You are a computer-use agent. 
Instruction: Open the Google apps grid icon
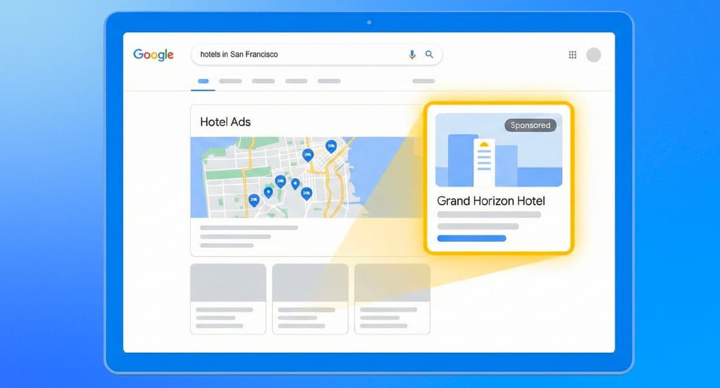point(572,54)
